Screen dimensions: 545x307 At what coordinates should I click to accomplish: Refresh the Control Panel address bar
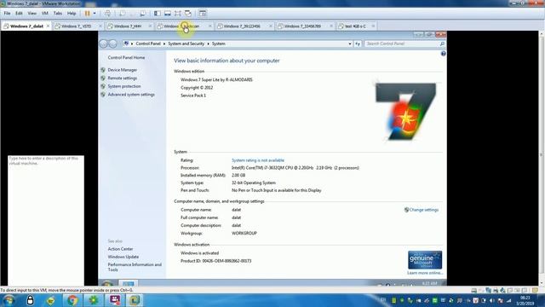click(x=358, y=43)
